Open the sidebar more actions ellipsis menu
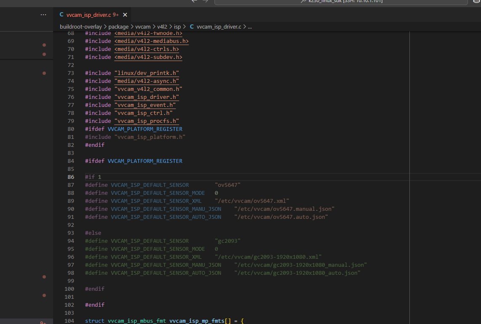 pos(43,15)
